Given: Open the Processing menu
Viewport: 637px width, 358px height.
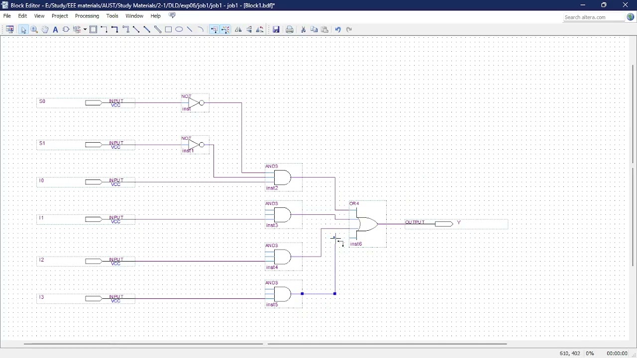Looking at the screenshot, I should [87, 16].
